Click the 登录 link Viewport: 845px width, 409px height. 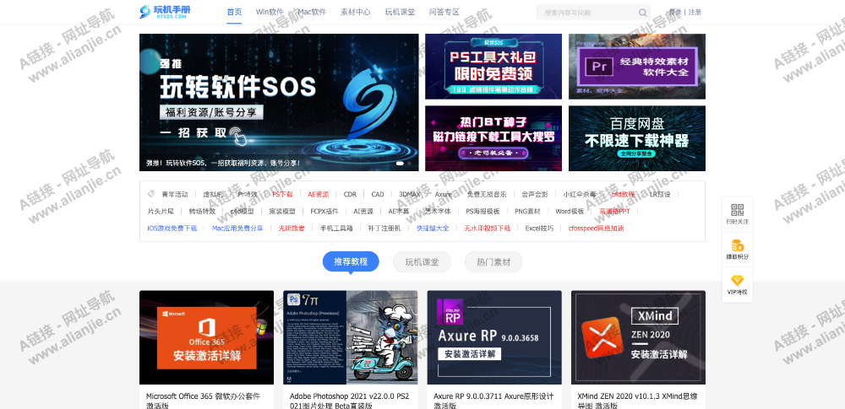(x=674, y=12)
